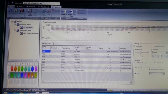The width and height of the screenshot is (168, 94).
Task: Click Import in Standard Curve group
Action: [x=82, y=10]
